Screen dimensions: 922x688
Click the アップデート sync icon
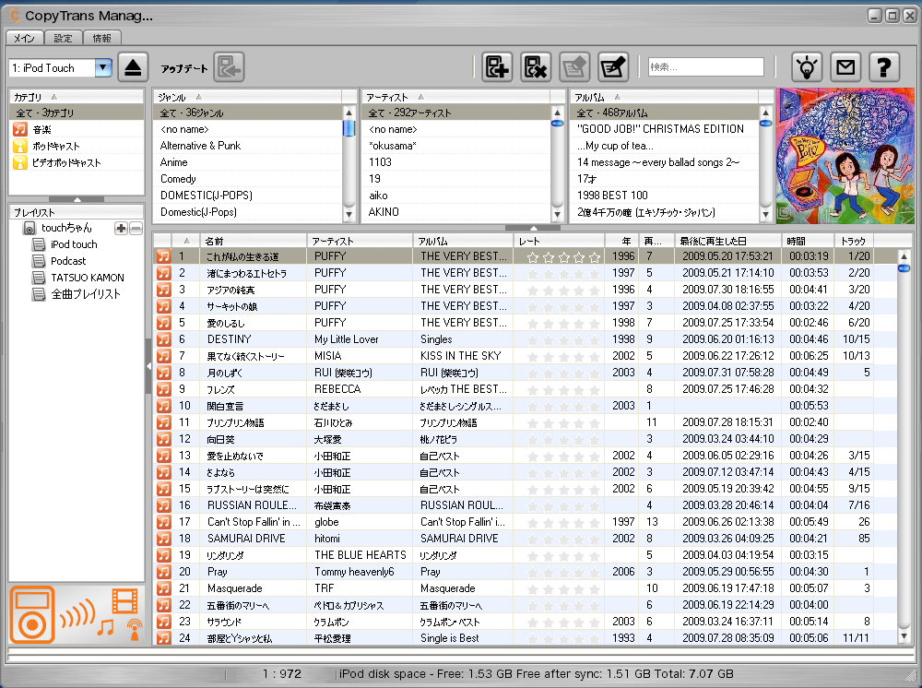point(229,67)
